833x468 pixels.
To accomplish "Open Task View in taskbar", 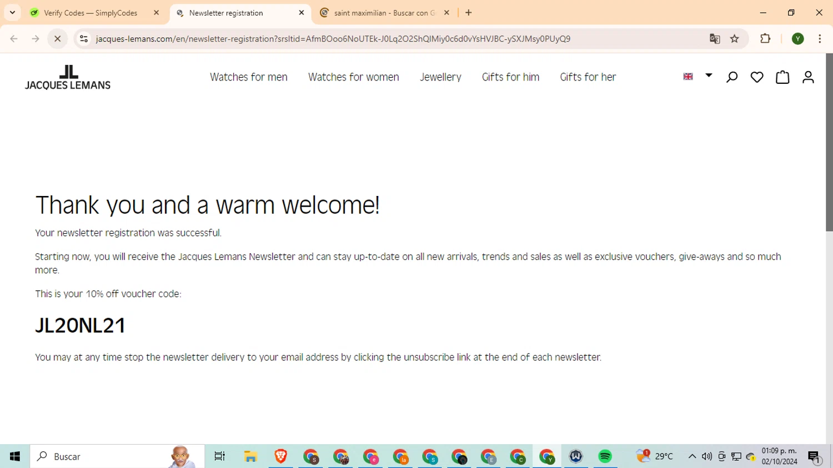I will click(x=219, y=456).
